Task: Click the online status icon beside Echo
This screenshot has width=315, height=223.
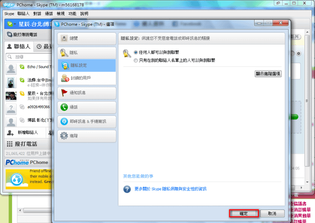Action: [22, 67]
